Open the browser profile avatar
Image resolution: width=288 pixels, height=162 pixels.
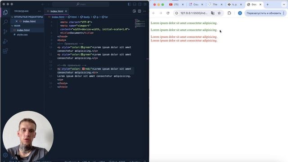click(240, 13)
